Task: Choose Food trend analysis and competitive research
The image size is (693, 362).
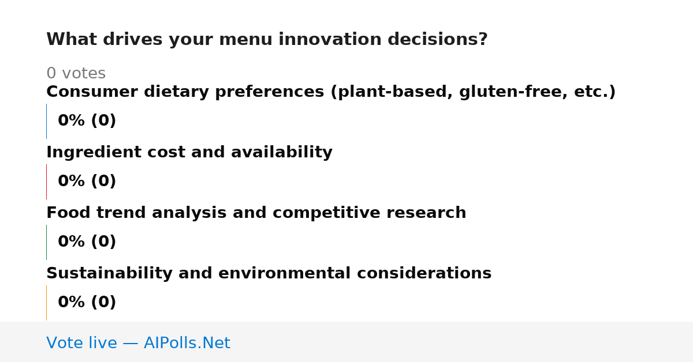Action: point(256,213)
